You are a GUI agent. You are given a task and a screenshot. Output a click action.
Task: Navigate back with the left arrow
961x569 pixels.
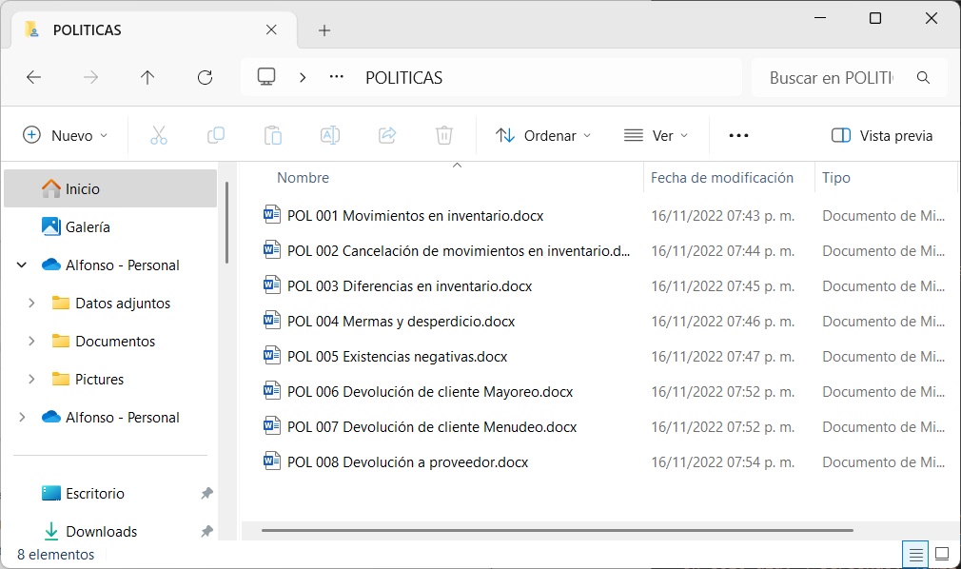click(x=34, y=78)
